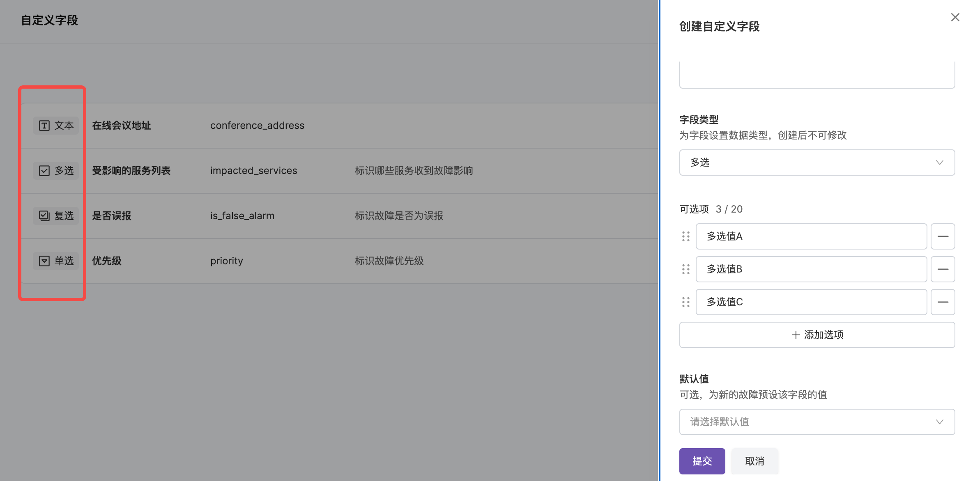Click the plus icon on 添加选项
966x481 pixels.
[795, 334]
